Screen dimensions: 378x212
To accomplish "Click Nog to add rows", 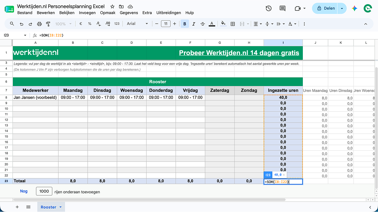I will pyautogui.click(x=24, y=191).
